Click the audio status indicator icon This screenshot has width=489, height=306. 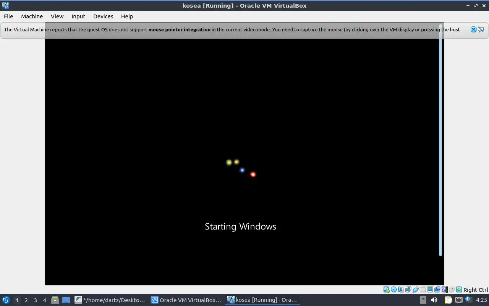401,290
